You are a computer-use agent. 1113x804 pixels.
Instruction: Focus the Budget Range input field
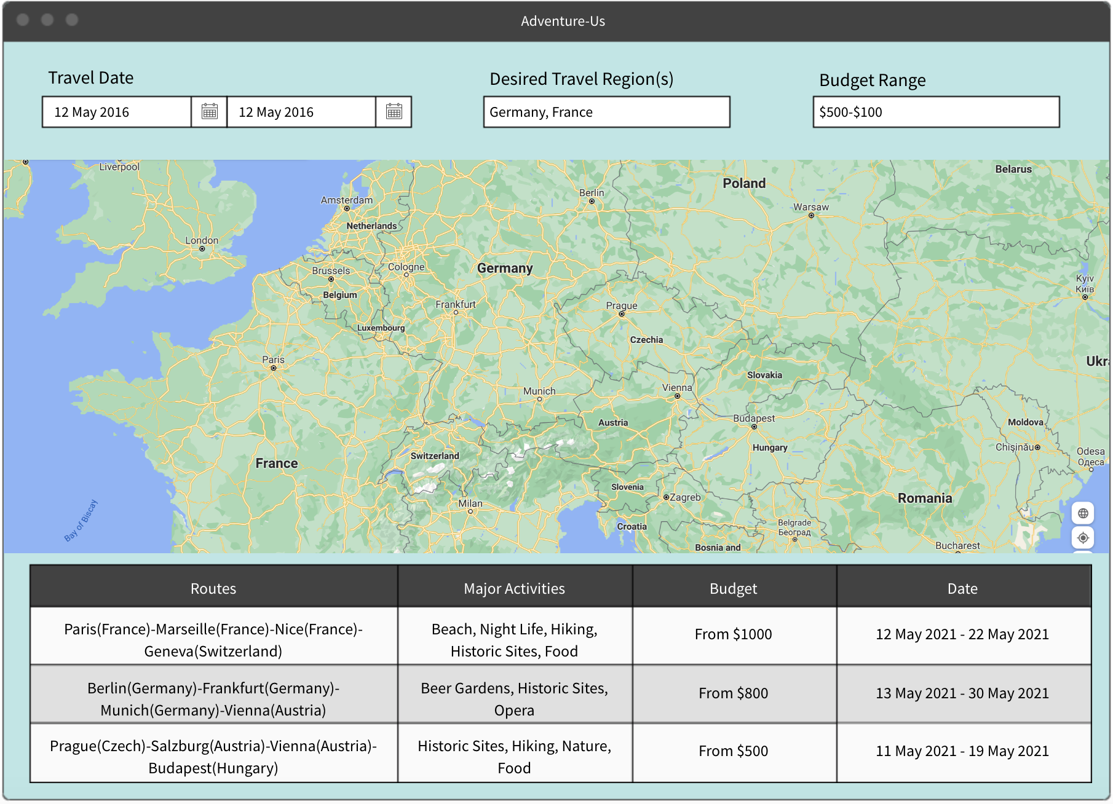point(936,112)
